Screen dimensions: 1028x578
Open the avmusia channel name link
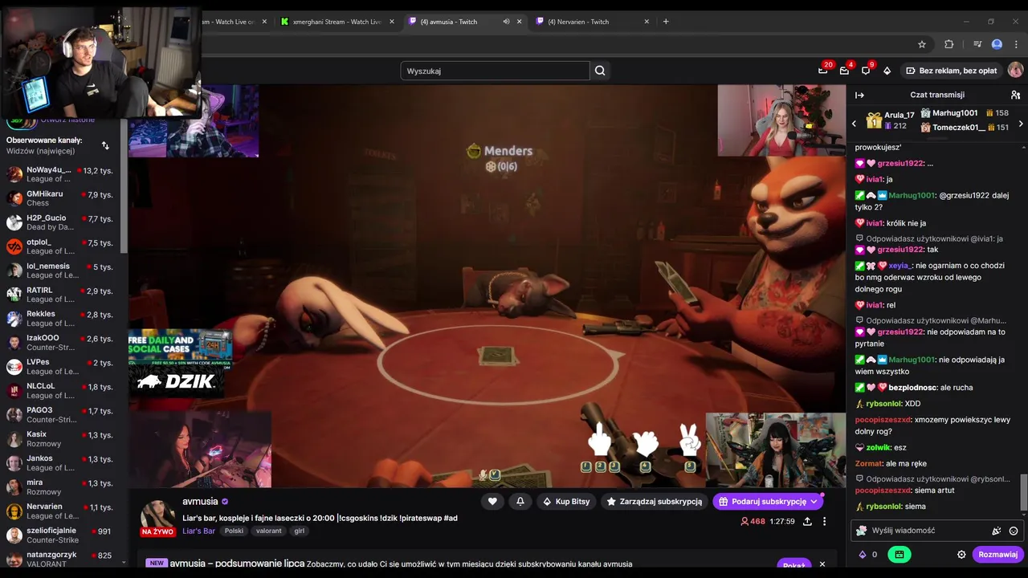click(200, 502)
